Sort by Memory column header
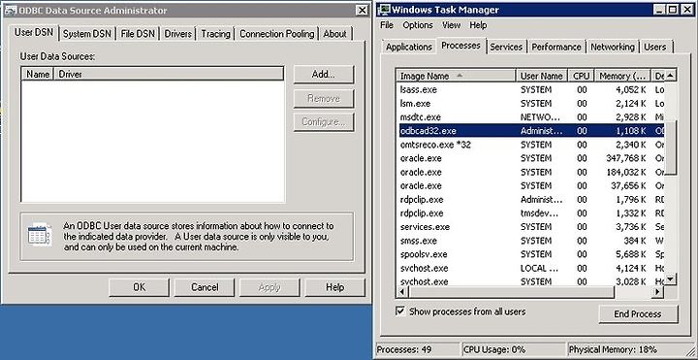Image resolution: width=698 pixels, height=360 pixels. (x=622, y=76)
